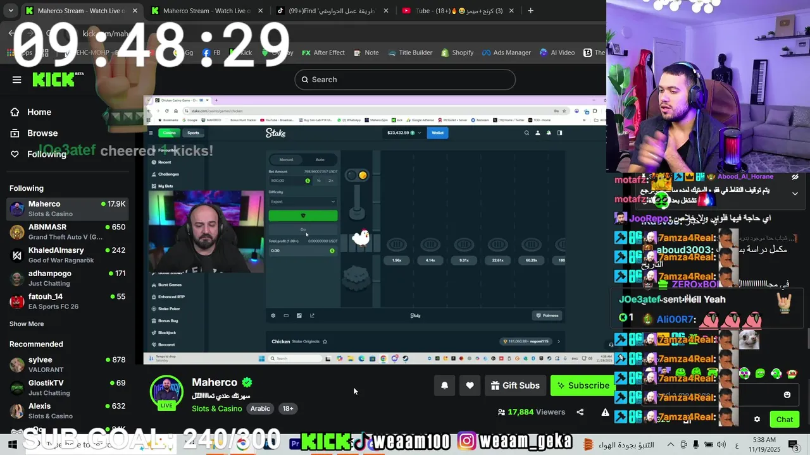Select Maherco in the Following list

[68, 209]
